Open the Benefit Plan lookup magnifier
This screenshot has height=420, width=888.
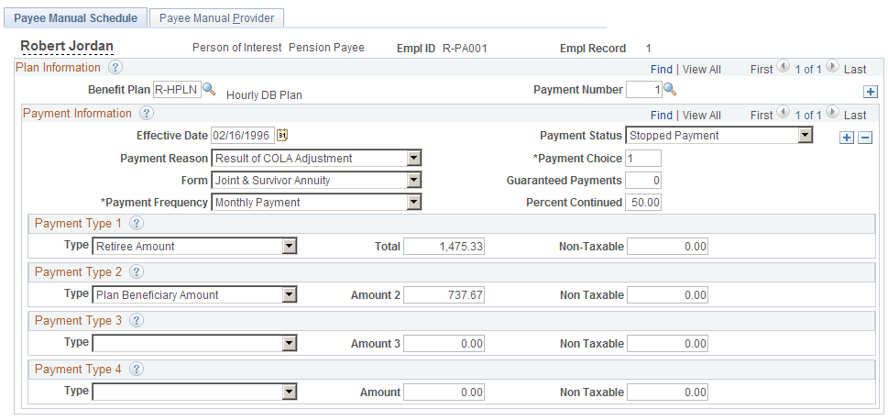(x=209, y=89)
